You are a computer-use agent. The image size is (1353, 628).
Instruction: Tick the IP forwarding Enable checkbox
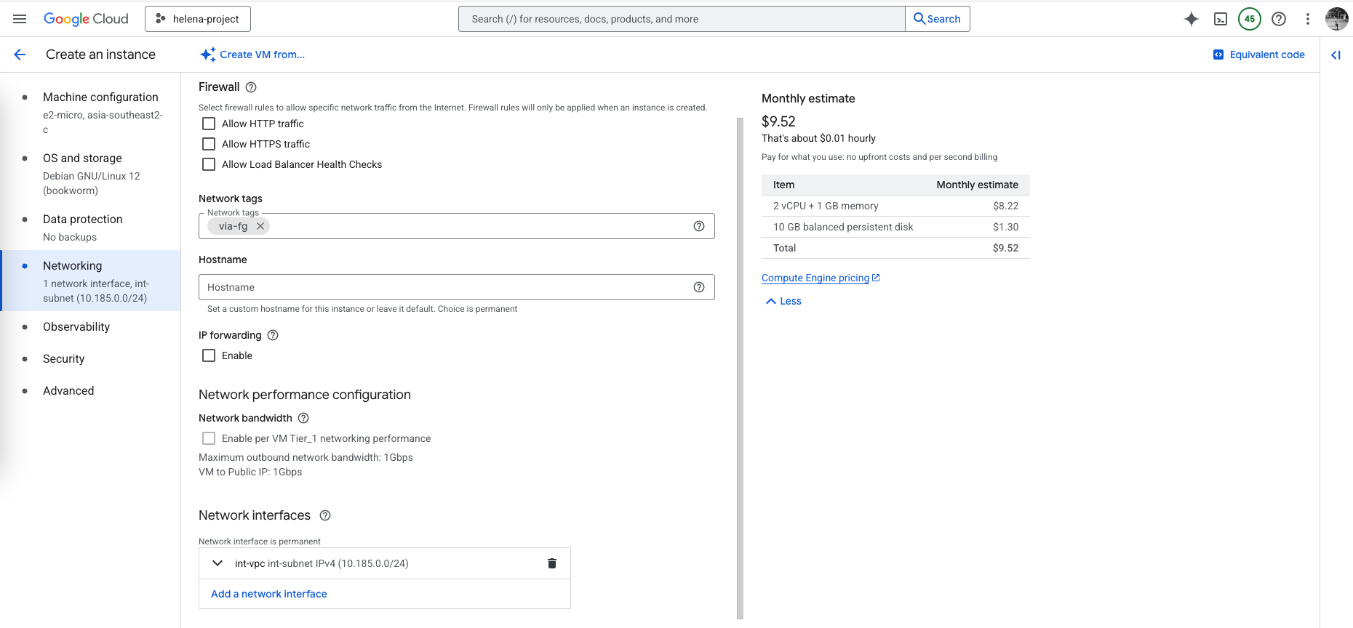coord(209,355)
